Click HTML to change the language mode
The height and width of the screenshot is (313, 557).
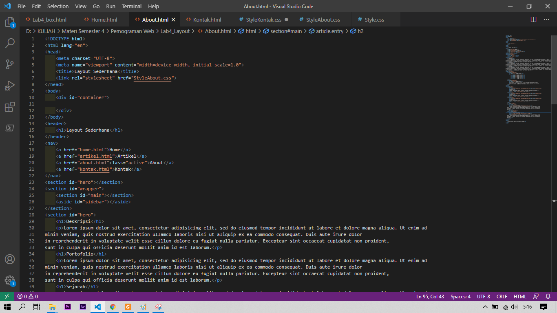coord(520,296)
